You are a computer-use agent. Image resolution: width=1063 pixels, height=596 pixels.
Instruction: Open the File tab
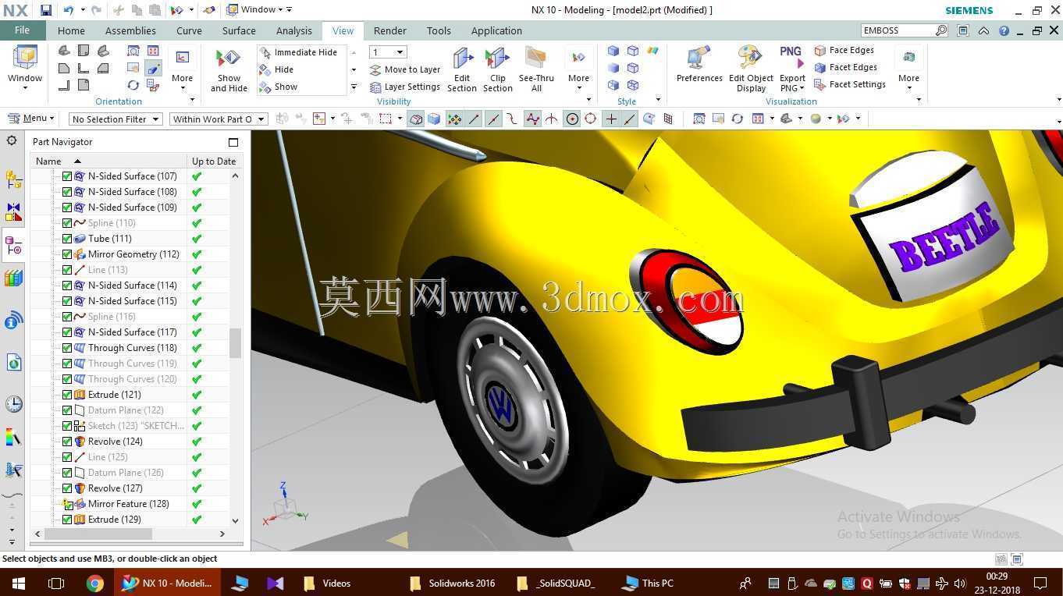point(22,30)
